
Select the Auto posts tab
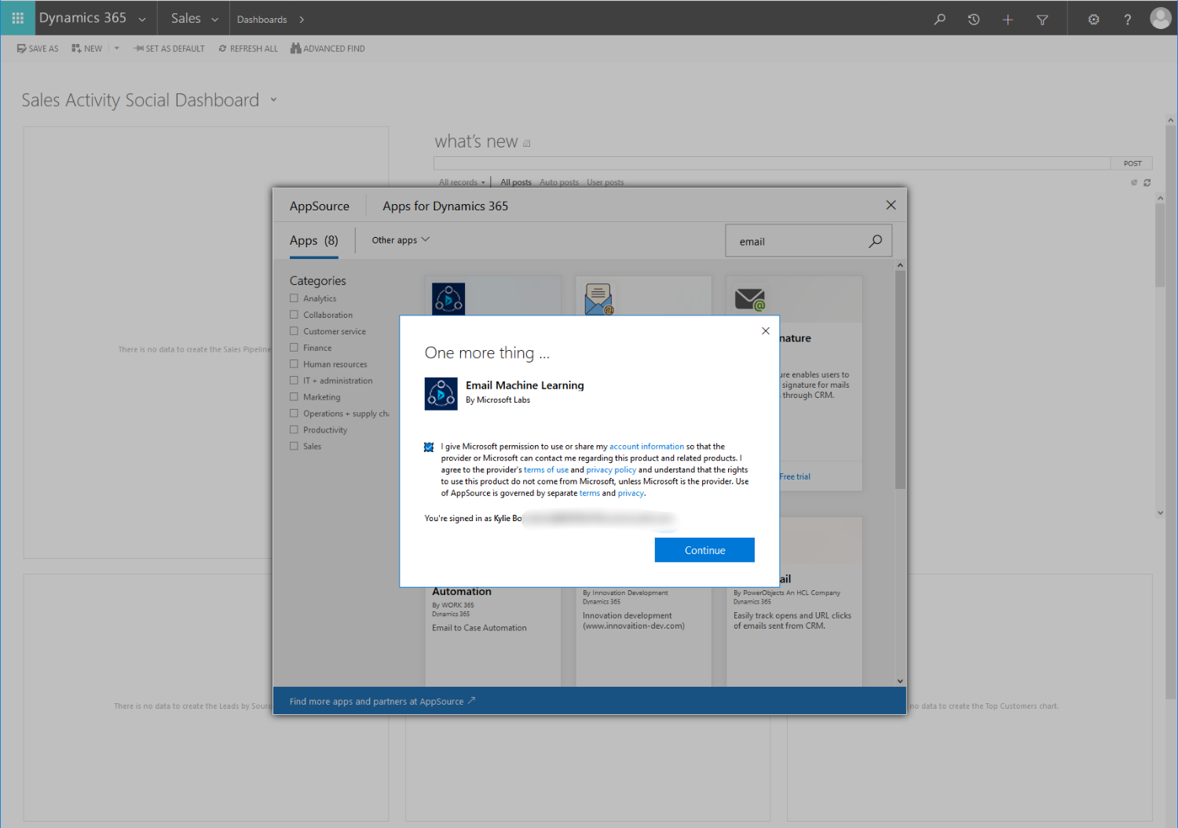559,182
